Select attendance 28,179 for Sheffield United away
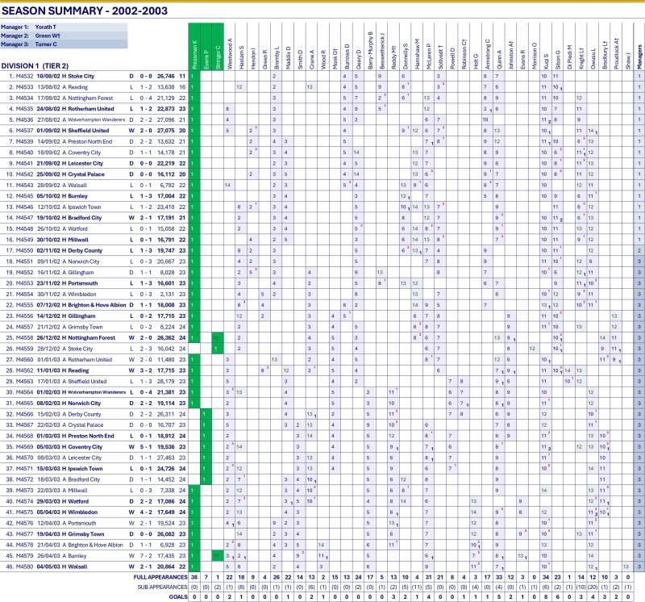This screenshot has width=645, height=602. click(x=166, y=382)
